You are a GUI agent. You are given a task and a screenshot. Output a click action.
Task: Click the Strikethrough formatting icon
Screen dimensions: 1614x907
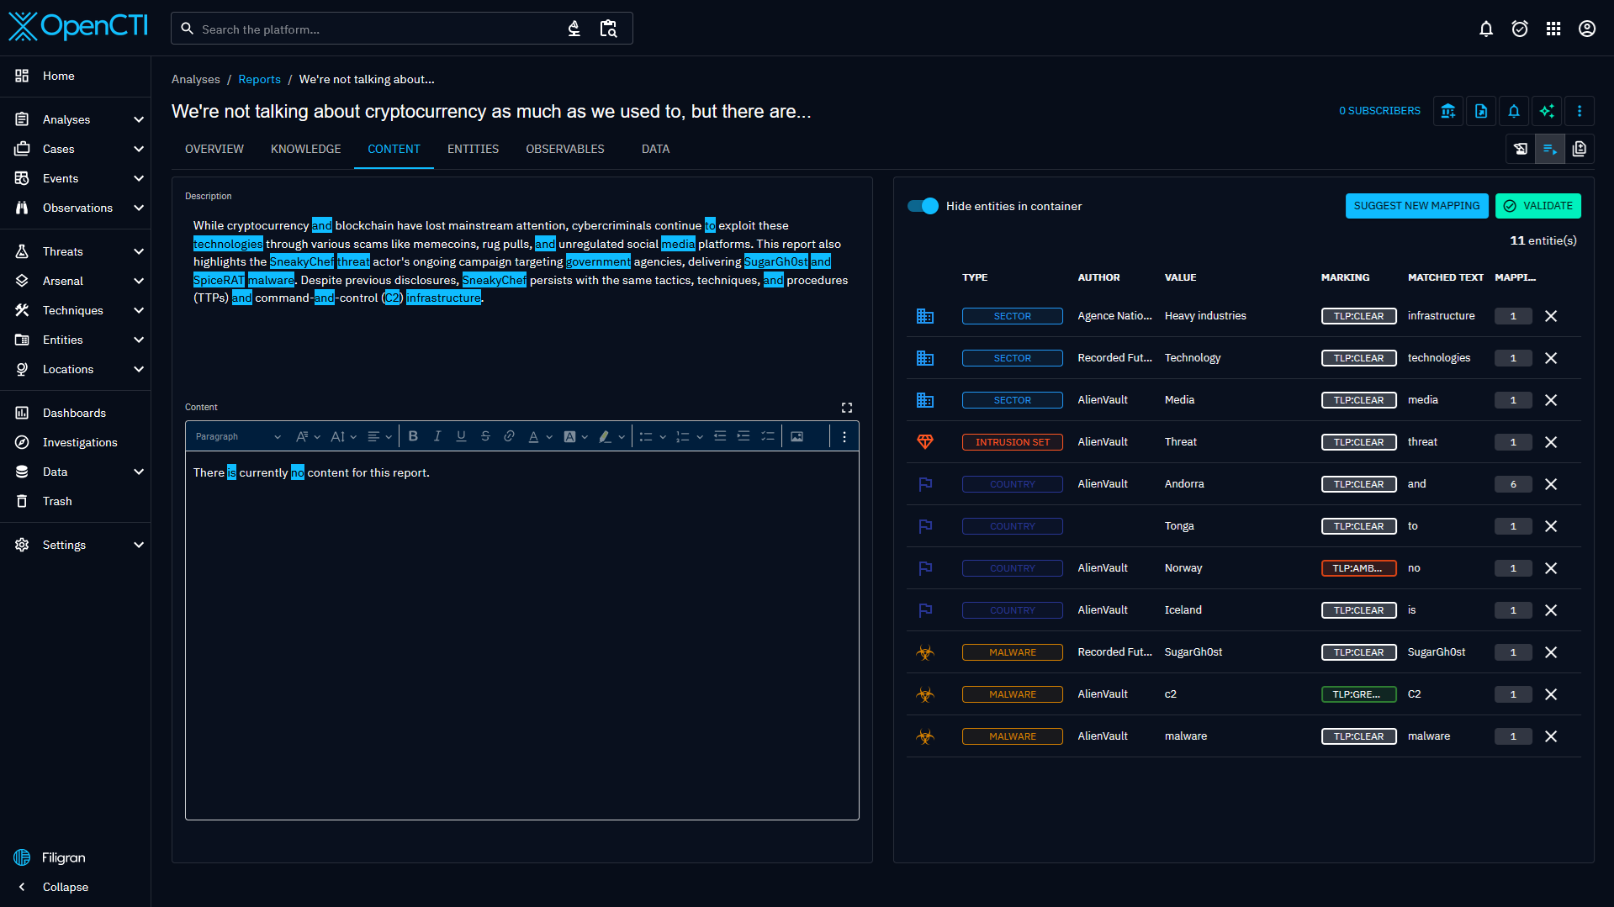(x=485, y=436)
